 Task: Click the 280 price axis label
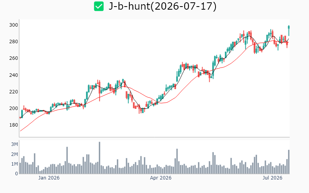click(x=14, y=42)
